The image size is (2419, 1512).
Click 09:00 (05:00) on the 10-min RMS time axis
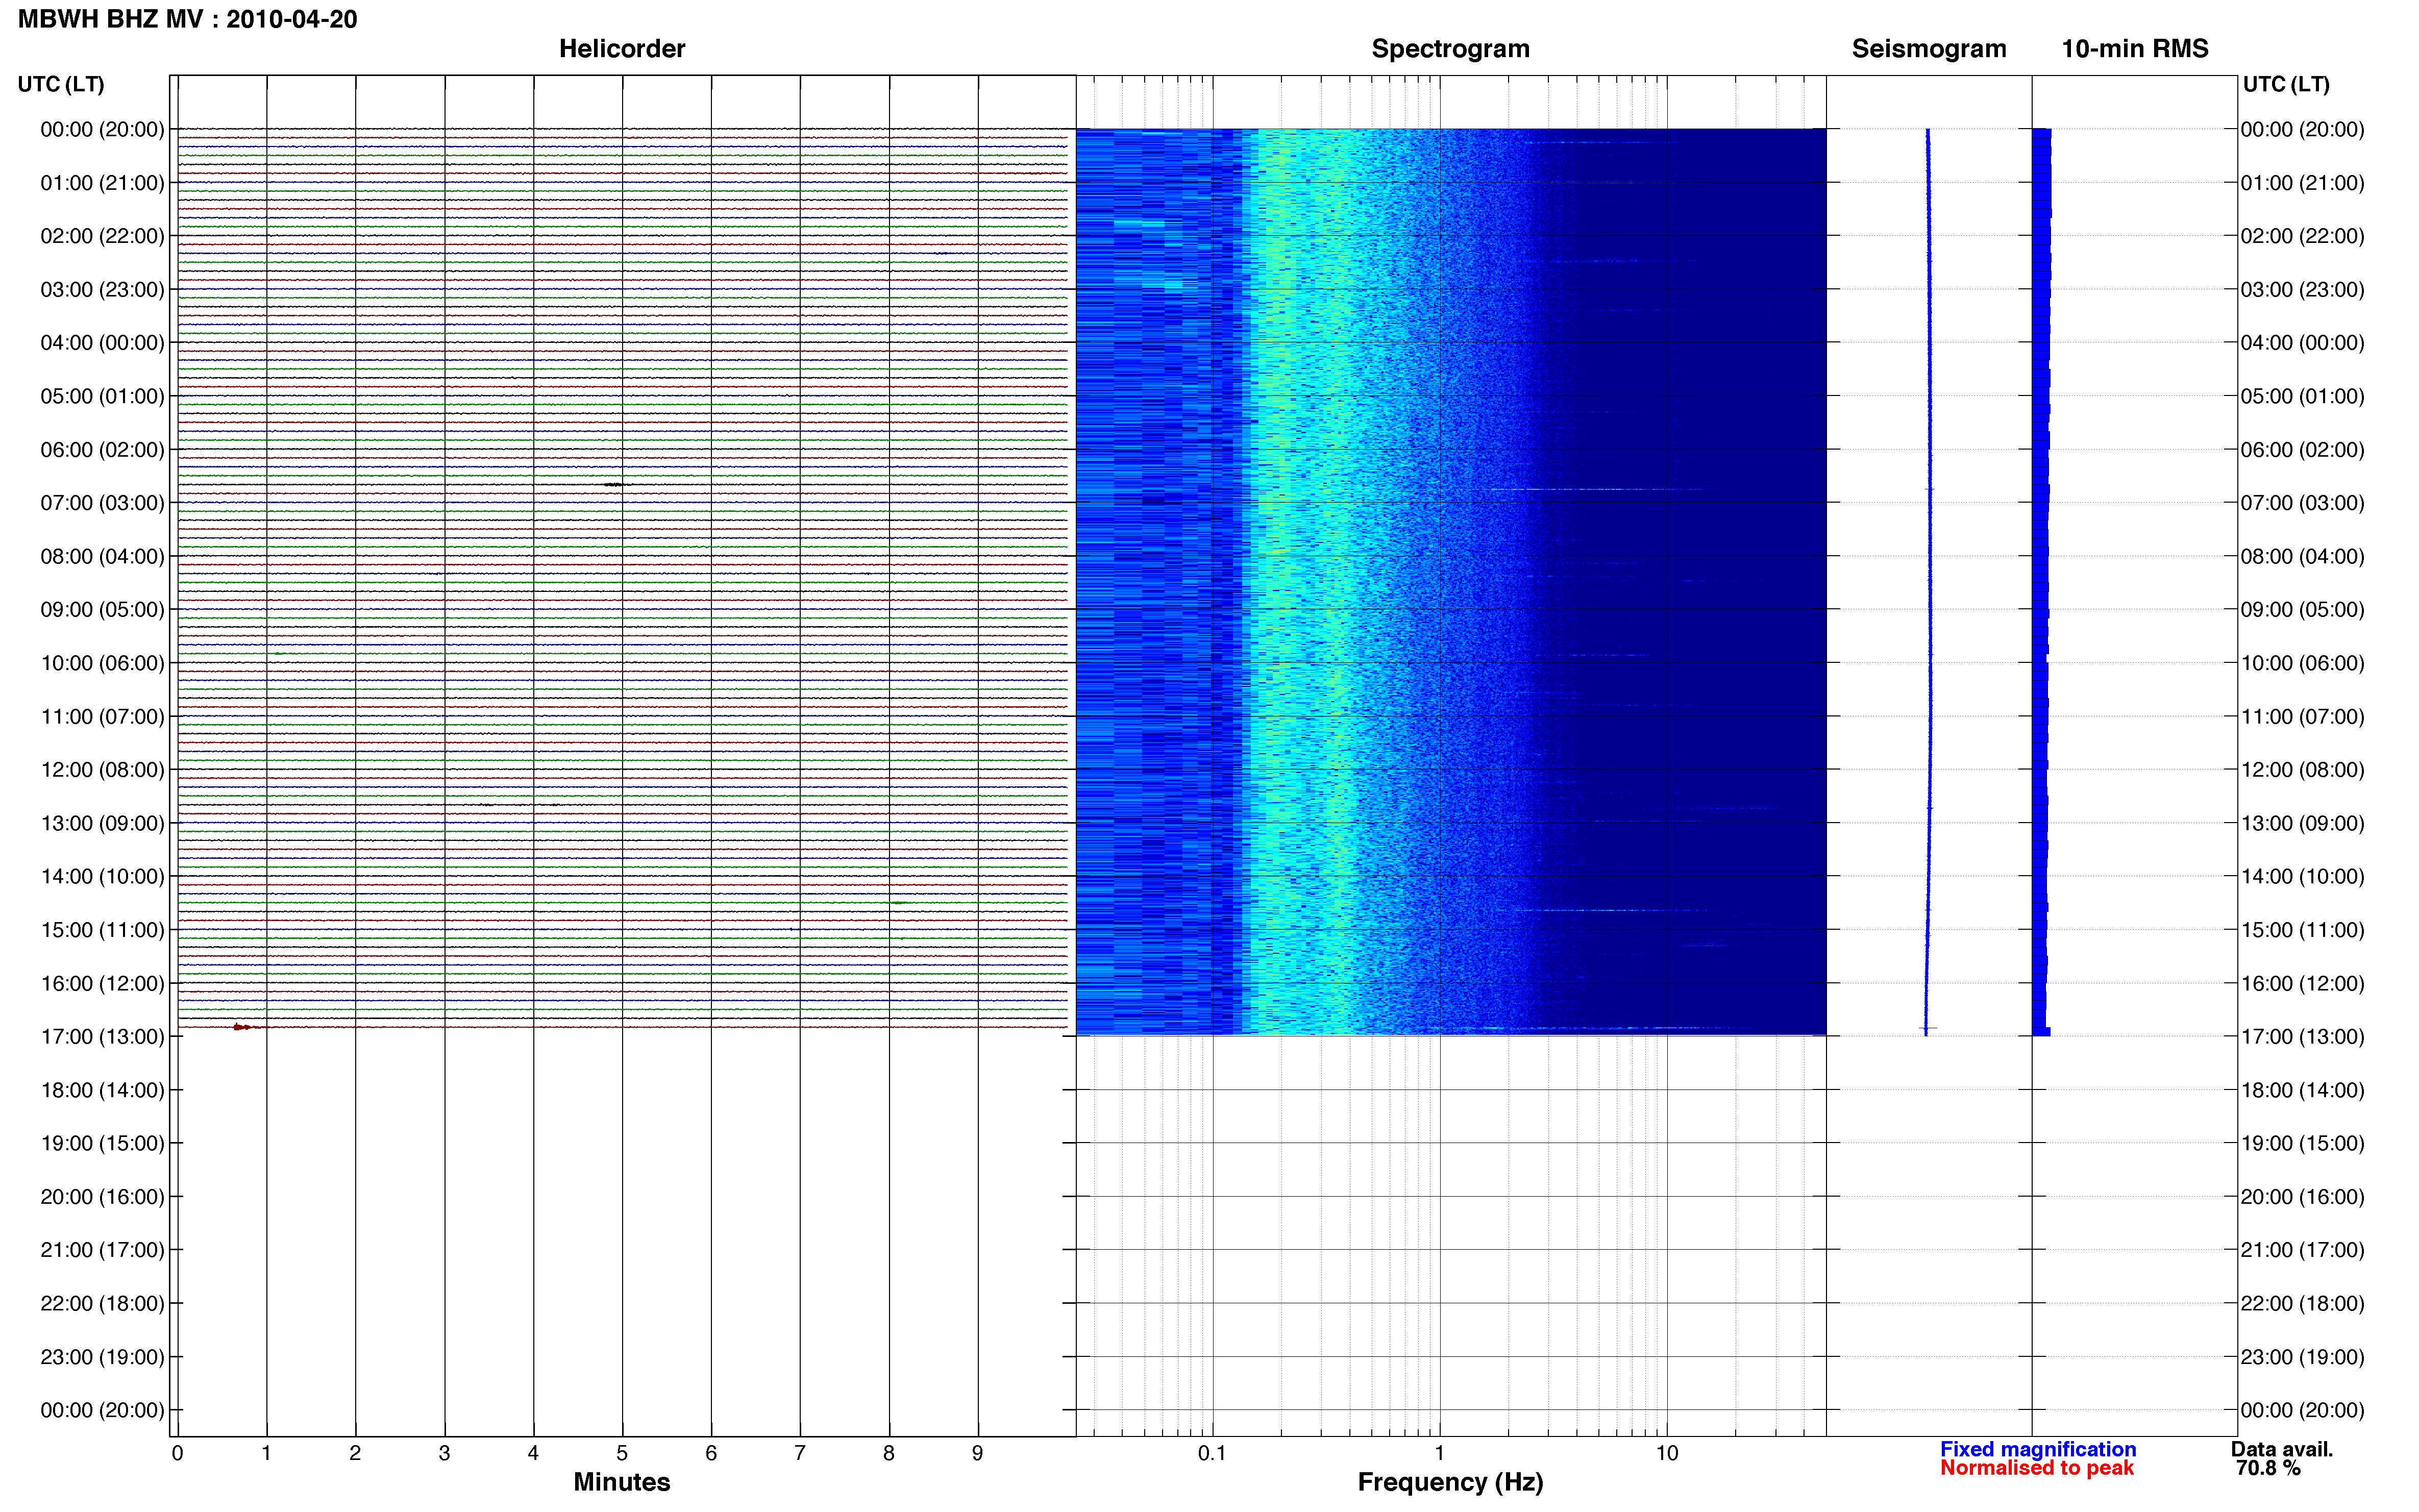tap(2302, 610)
